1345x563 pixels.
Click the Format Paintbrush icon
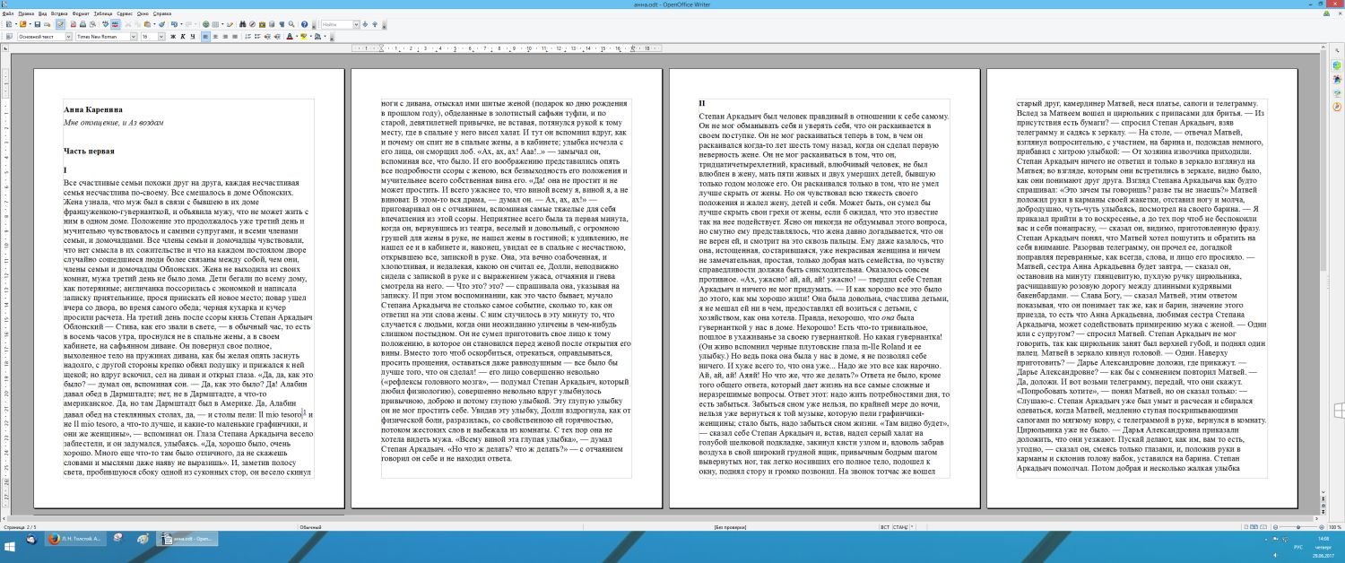[x=162, y=24]
